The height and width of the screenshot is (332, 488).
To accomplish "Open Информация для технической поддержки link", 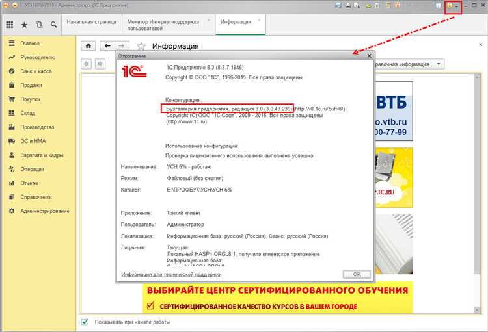I will pos(171,274).
